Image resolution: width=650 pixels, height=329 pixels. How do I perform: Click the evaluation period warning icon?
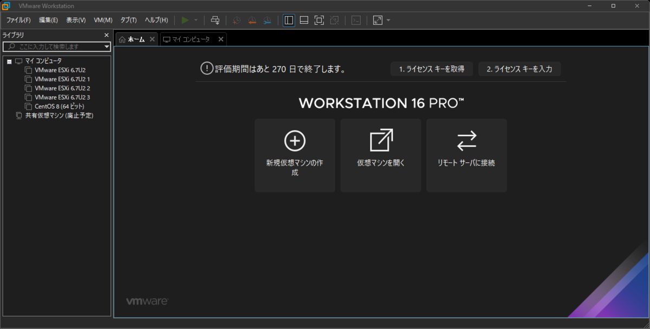click(207, 69)
